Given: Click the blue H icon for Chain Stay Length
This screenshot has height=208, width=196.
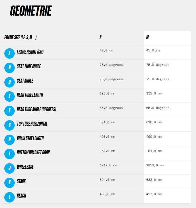Looking at the screenshot, I should [10, 140].
